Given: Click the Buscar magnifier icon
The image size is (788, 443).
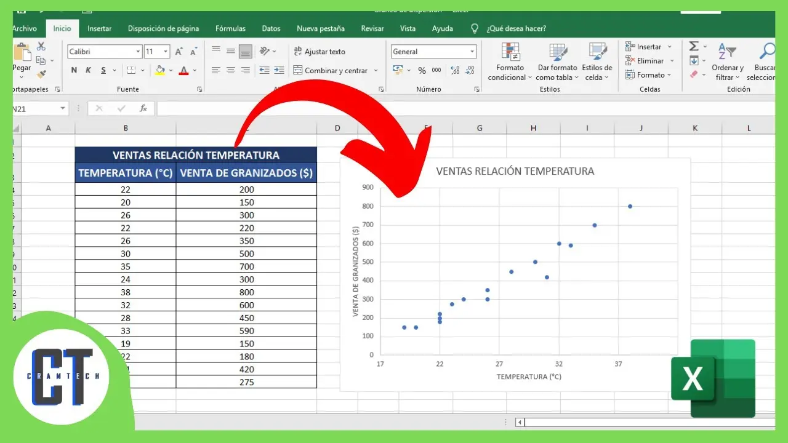Looking at the screenshot, I should point(768,52).
